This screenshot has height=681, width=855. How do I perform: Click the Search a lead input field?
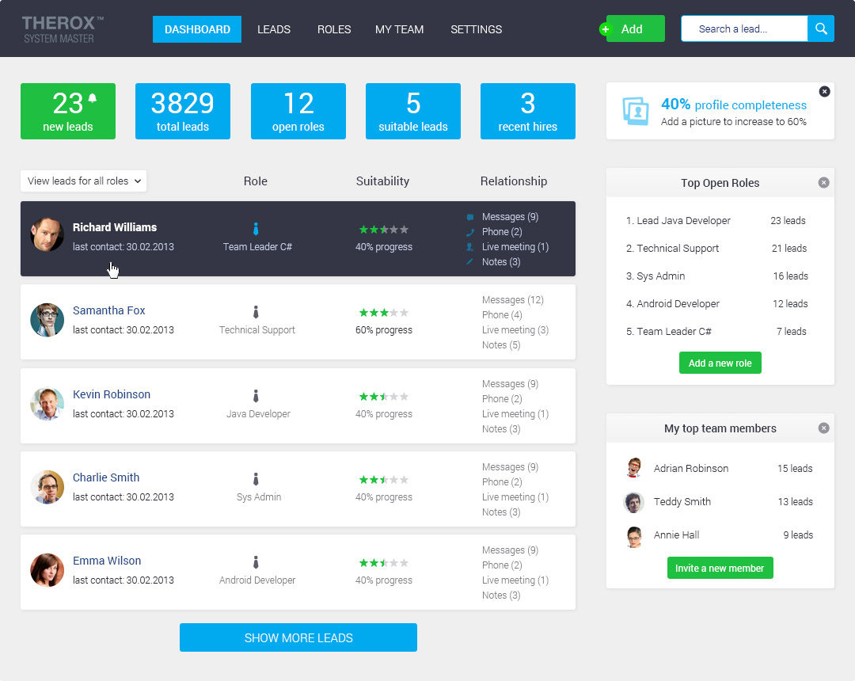click(744, 29)
